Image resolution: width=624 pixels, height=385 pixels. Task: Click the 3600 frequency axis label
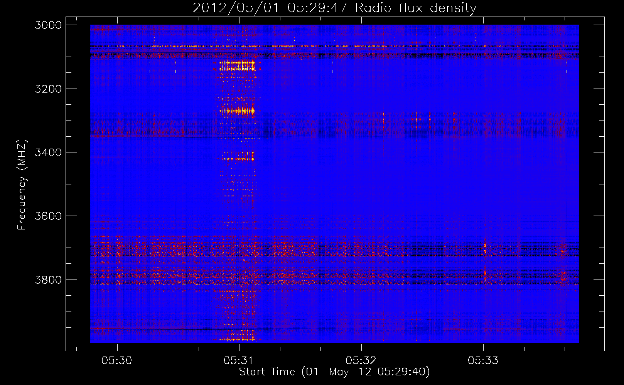click(x=48, y=216)
